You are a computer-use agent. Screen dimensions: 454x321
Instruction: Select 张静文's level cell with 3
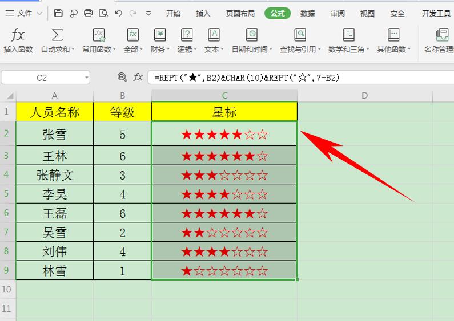[x=122, y=174]
